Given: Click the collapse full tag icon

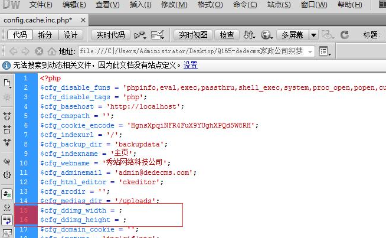Looking at the screenshot, I should (x=7, y=116).
